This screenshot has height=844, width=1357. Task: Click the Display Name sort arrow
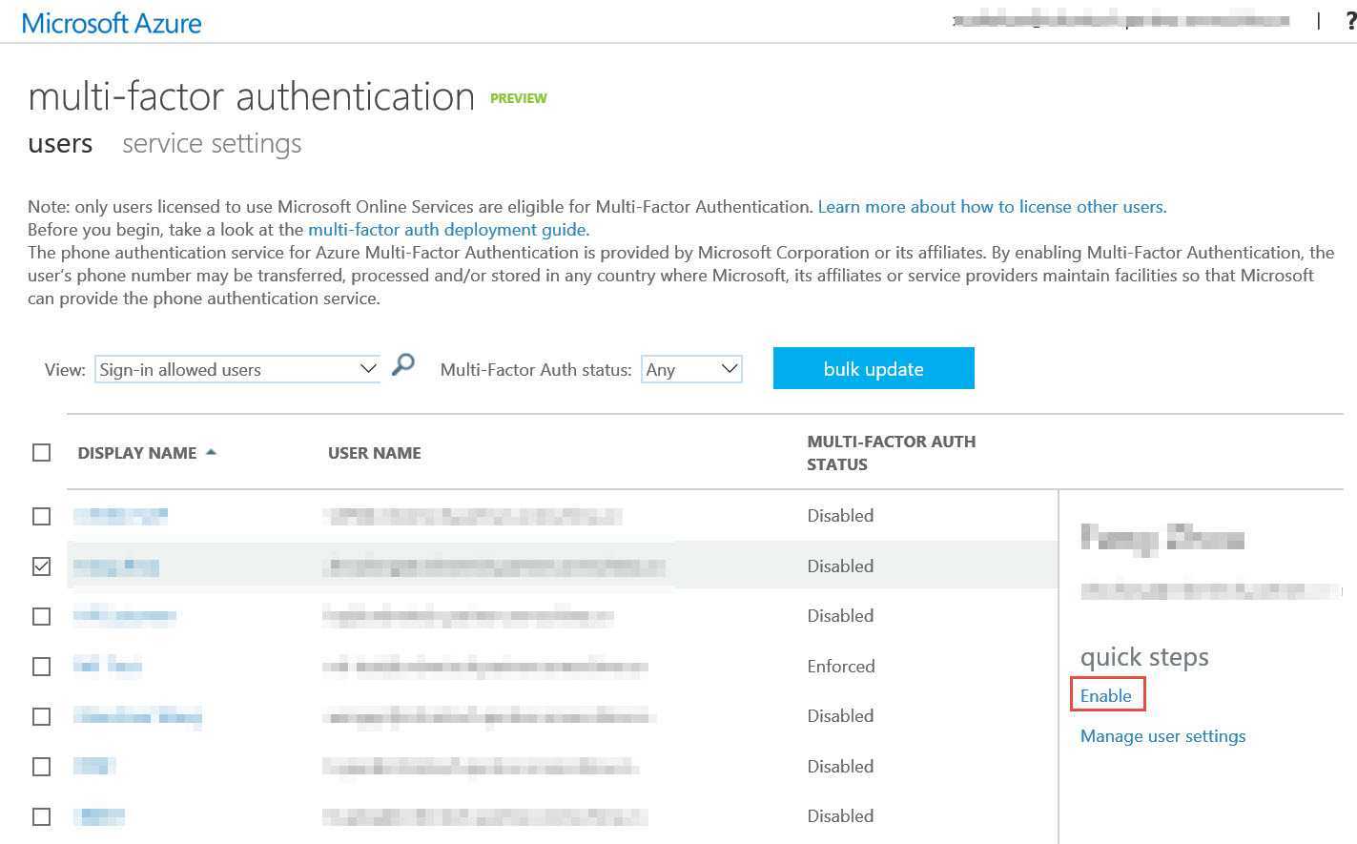pyautogui.click(x=211, y=452)
